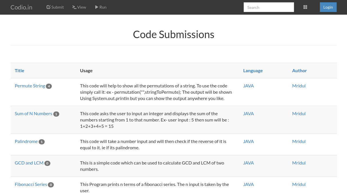Screen dimensions: 347x194
Task: Open the GCD and LCM submission
Action: [x=29, y=163]
